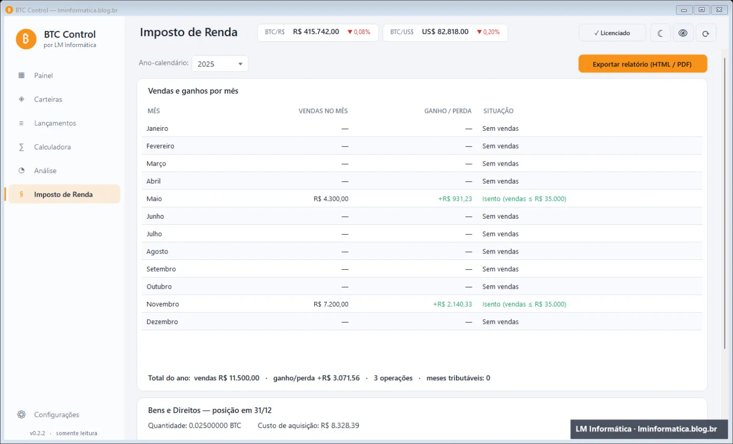Switch to the Calculadora page
The width and height of the screenshot is (733, 444).
click(x=64, y=147)
